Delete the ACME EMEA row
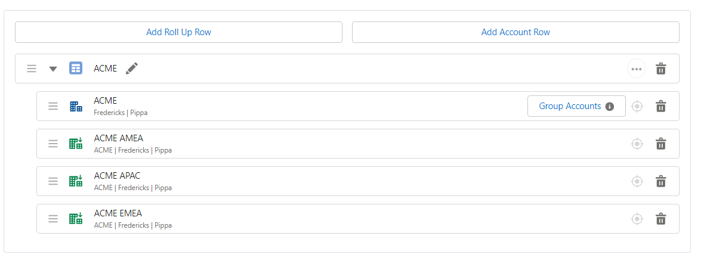This screenshot has height=267, width=707. point(661,219)
